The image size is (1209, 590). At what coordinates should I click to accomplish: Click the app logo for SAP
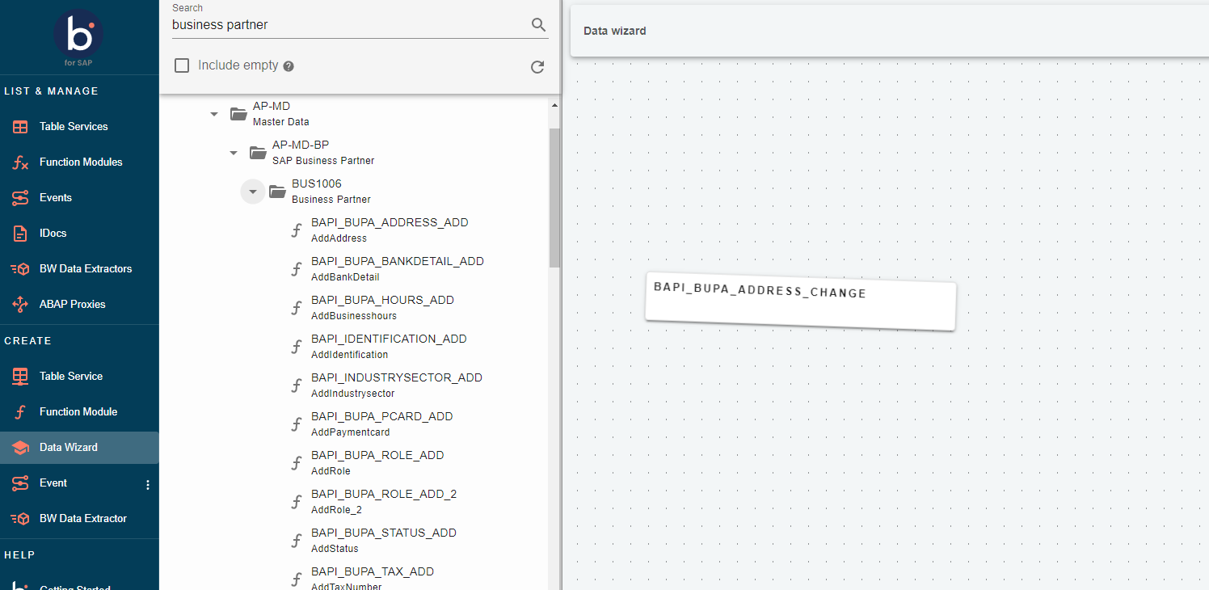coord(78,36)
